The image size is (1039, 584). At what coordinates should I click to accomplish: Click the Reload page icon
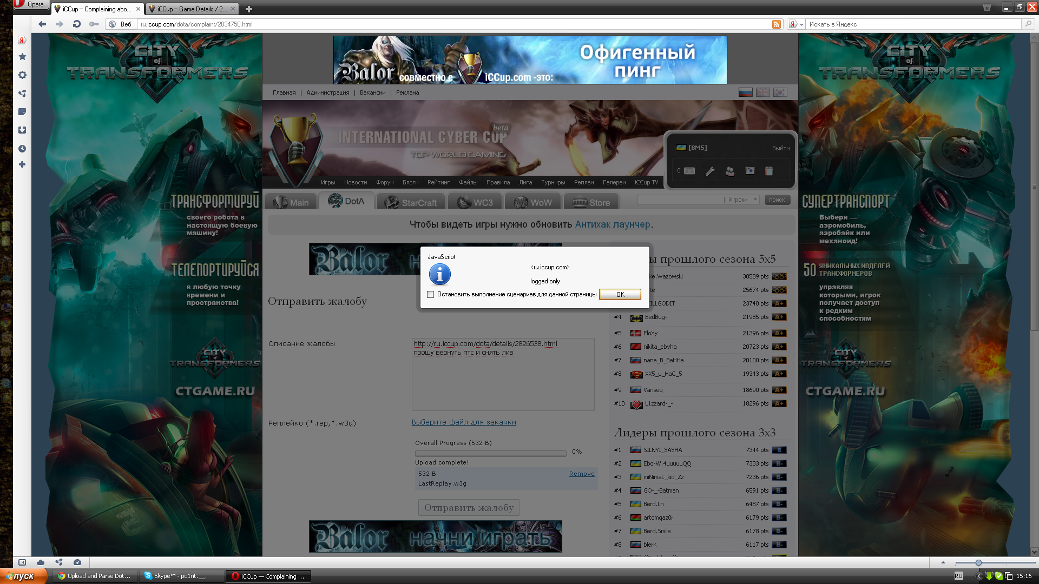pos(77,24)
